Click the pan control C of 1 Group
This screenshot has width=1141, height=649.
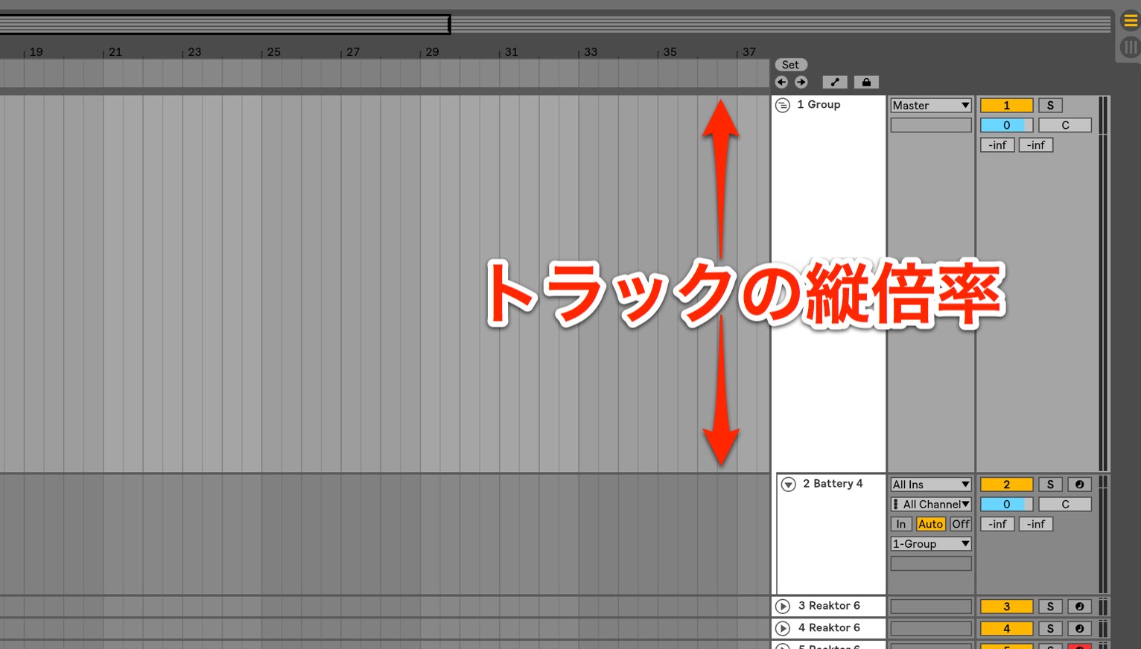pyautogui.click(x=1065, y=125)
